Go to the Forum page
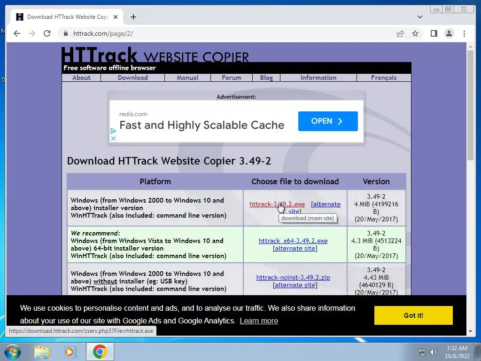The image size is (481, 361). coord(232,78)
